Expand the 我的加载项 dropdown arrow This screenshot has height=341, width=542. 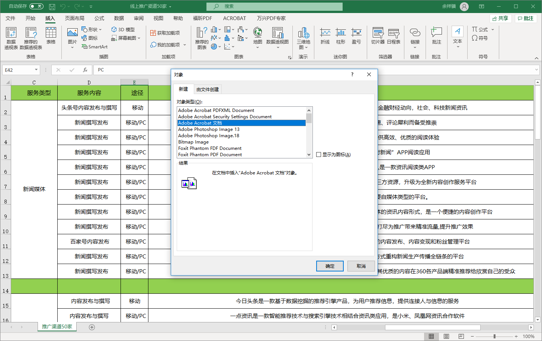point(185,45)
